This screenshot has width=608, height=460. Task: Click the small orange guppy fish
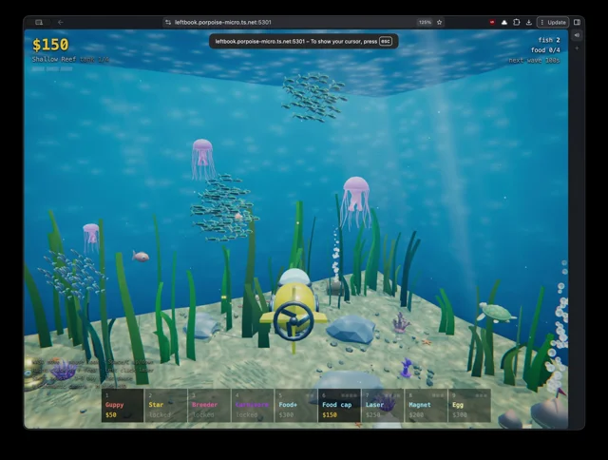tap(141, 256)
